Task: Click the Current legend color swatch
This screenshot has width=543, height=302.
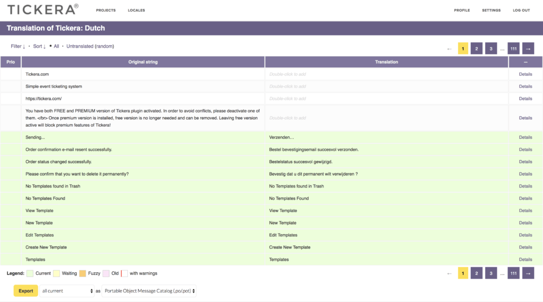Action: 30,273
